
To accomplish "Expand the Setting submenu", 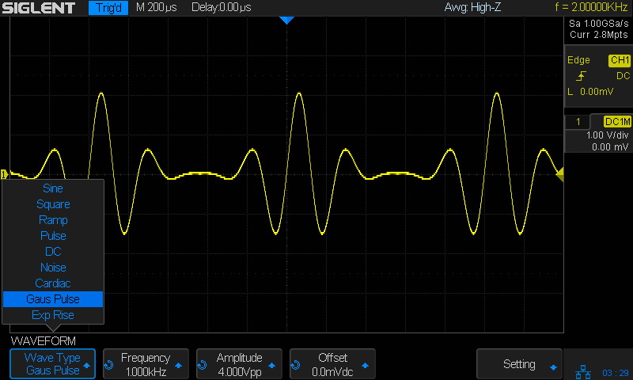I will (519, 364).
